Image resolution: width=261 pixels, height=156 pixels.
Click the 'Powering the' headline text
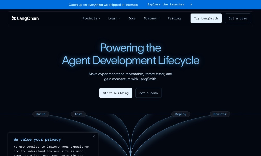click(x=131, y=48)
